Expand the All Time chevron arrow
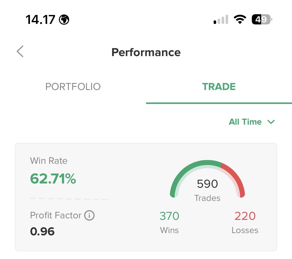 271,122
